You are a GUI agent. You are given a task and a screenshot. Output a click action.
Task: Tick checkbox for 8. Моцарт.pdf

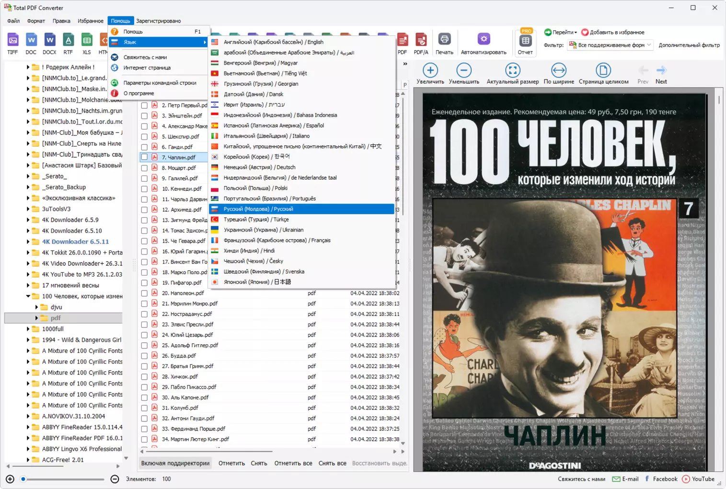(144, 168)
